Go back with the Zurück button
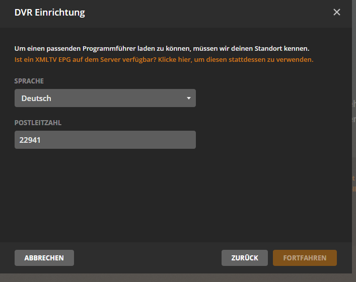Image resolution: width=356 pixels, height=282 pixels. [x=245, y=258]
